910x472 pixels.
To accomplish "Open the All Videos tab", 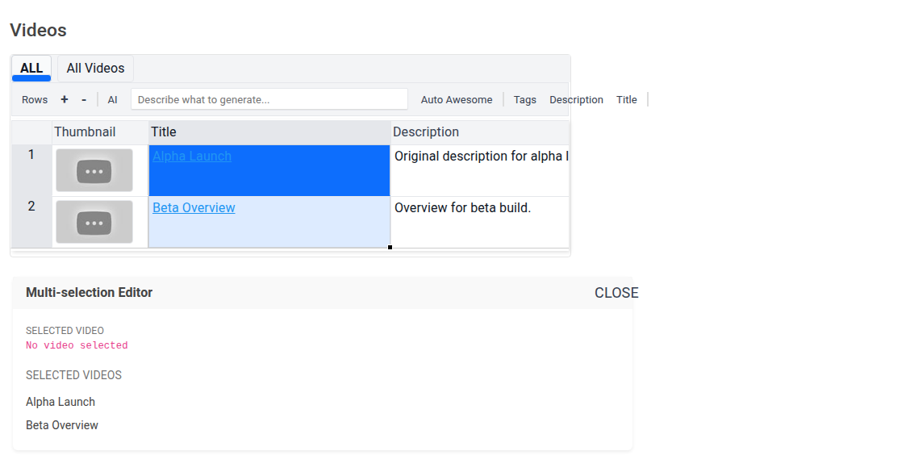I will [95, 69].
